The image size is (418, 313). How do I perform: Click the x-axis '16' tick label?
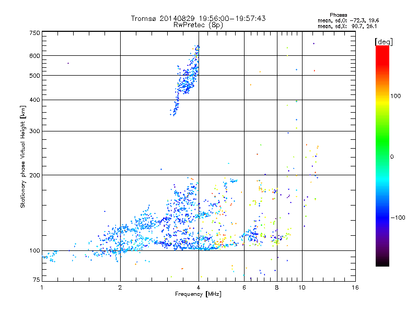coord(355,287)
